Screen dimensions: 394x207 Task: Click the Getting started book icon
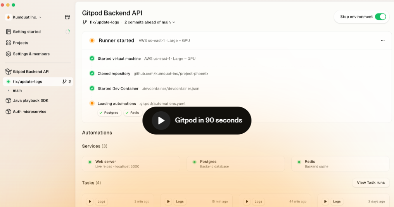click(8, 32)
